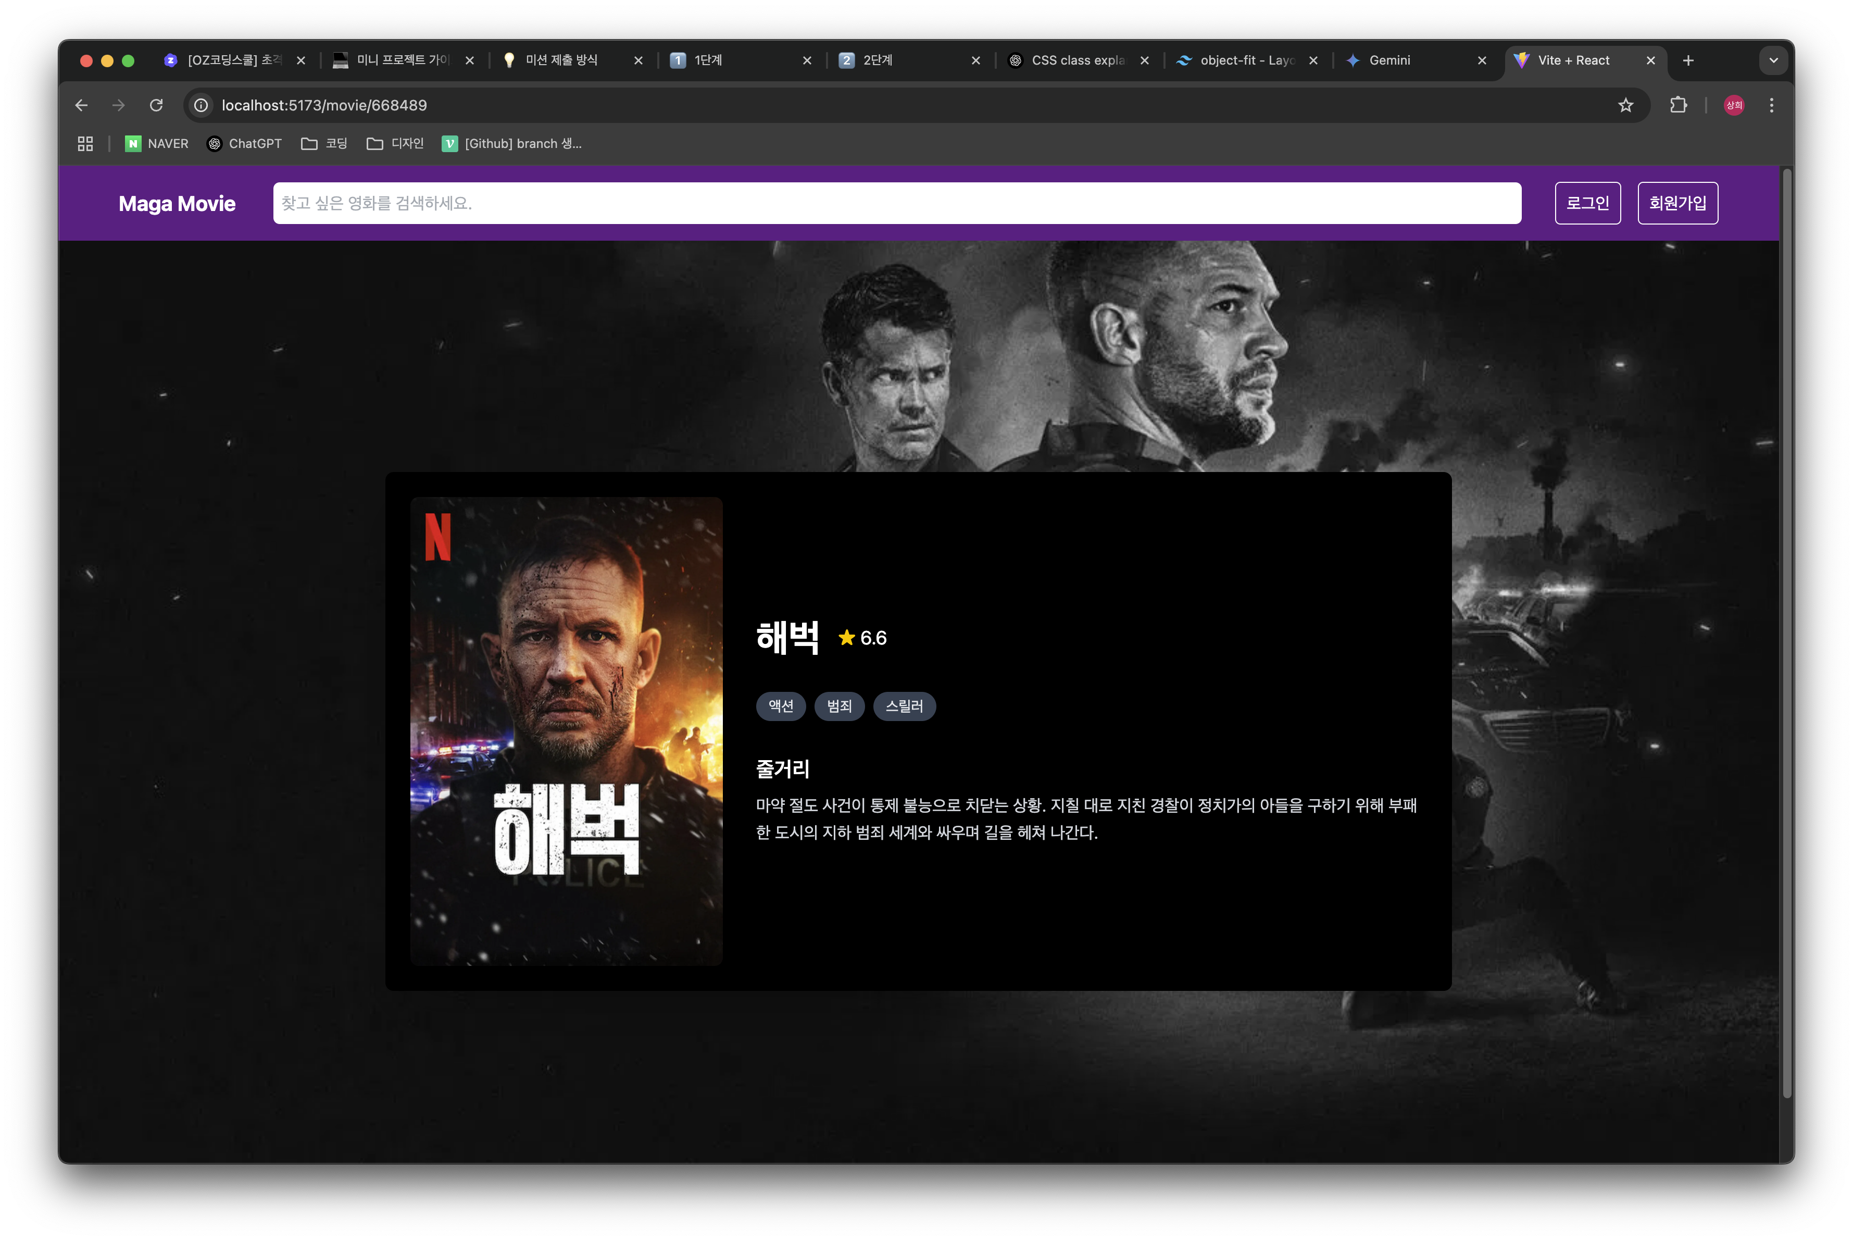Close the Vite + React tab

pos(1650,60)
